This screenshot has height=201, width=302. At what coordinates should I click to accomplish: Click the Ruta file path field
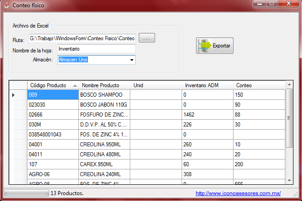point(82,38)
